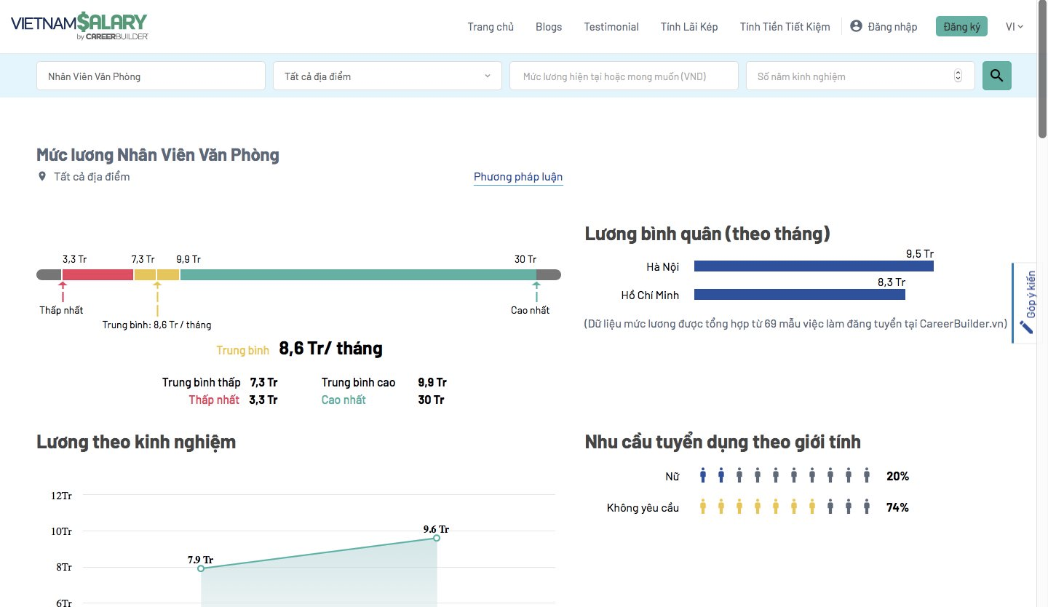Click the Mức lương hiện tại hoặc mong muốn field
Screen dimensions: 1048x607
pyautogui.click(x=624, y=76)
